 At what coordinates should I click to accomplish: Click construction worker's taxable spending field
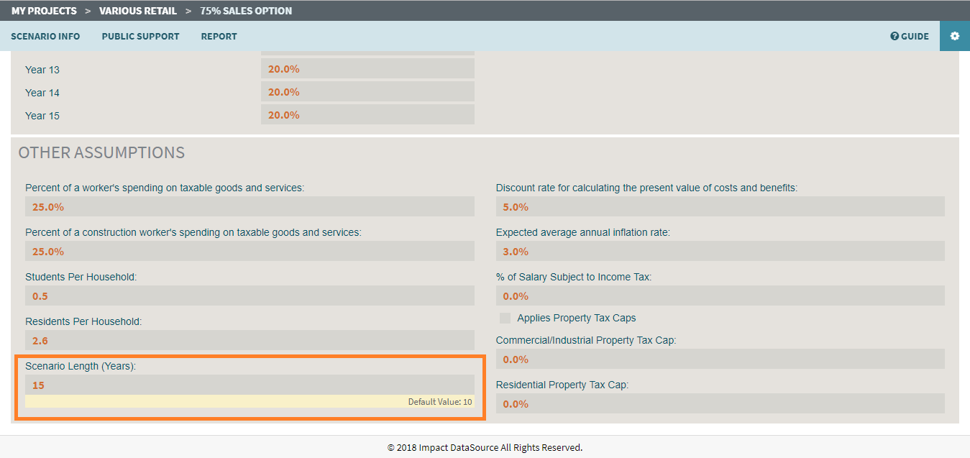250,251
